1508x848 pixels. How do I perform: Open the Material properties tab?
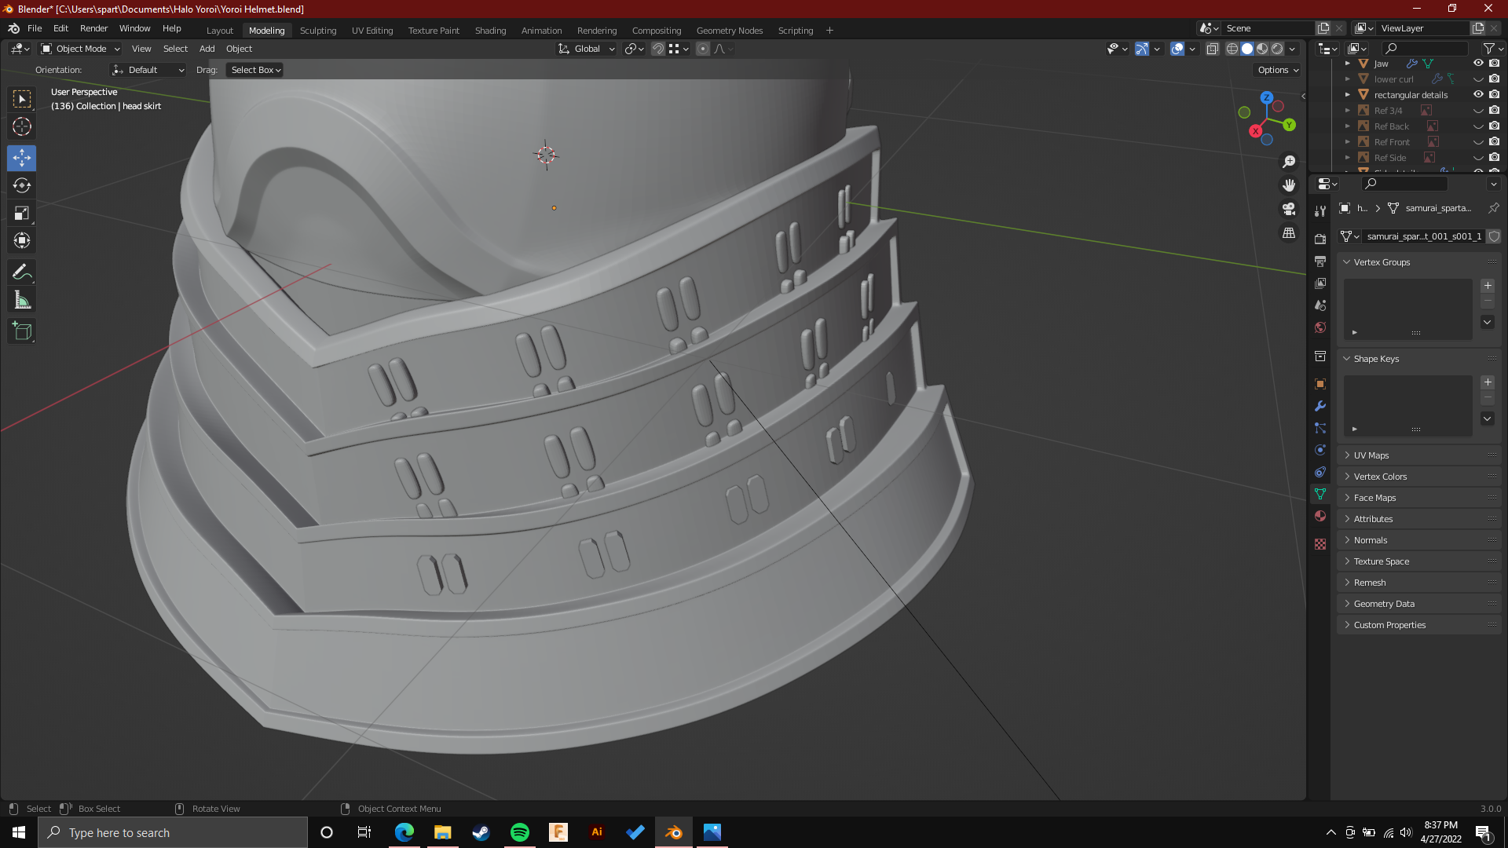pos(1320,516)
